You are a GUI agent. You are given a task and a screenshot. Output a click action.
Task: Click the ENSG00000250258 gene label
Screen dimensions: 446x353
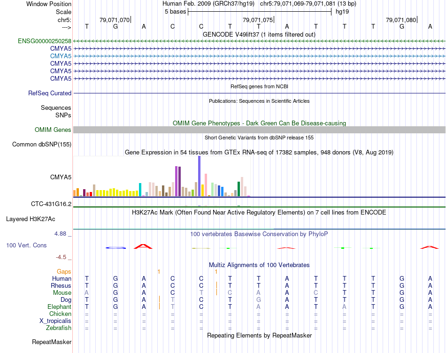45,41
